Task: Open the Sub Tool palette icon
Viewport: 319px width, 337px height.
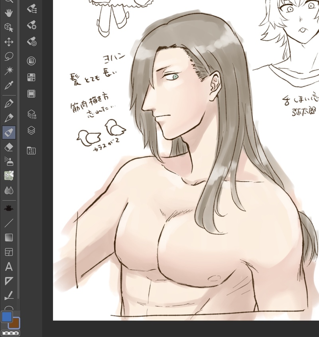Action: (x=32, y=9)
